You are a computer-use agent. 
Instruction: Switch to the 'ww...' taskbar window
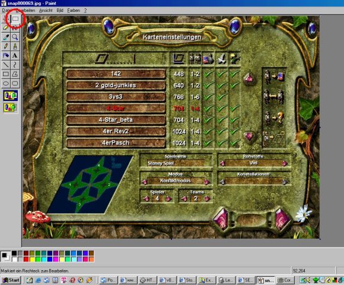pos(128,280)
